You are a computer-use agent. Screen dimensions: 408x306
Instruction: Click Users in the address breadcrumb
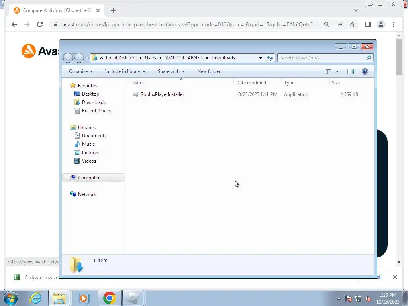pos(151,58)
